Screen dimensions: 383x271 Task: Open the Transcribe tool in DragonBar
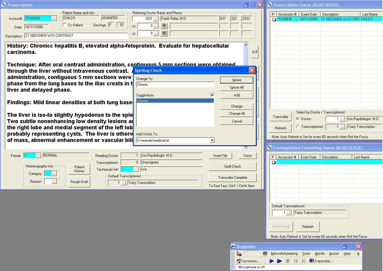point(321,261)
